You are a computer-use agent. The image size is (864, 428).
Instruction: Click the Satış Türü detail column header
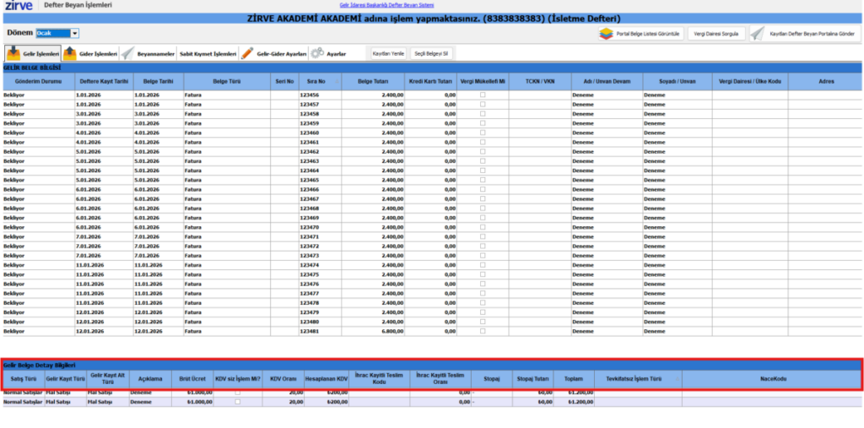tap(23, 379)
